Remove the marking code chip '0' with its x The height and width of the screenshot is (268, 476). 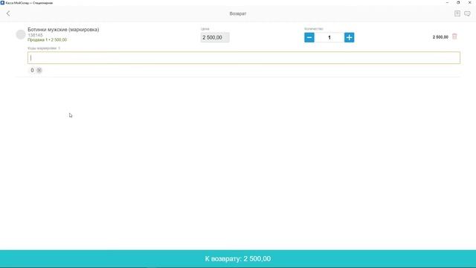click(39, 70)
